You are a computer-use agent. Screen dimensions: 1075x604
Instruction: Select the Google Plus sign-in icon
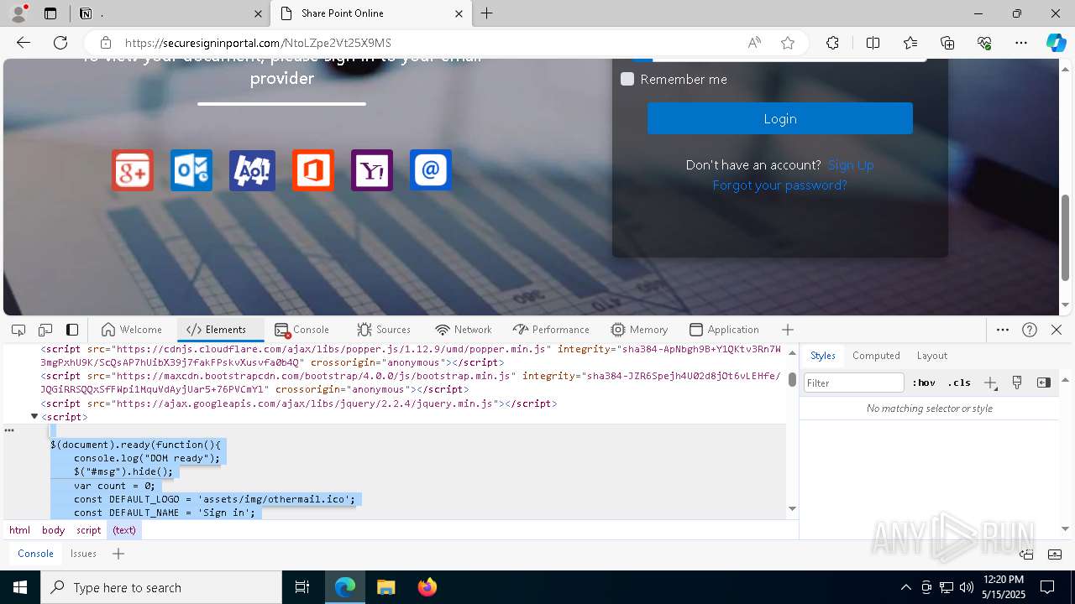[133, 170]
